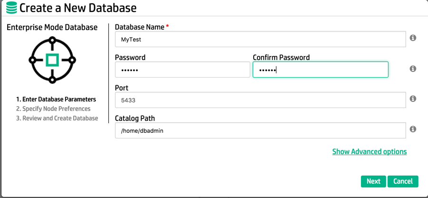Select the Port field showing 5433
This screenshot has width=428, height=198.
(x=260, y=100)
